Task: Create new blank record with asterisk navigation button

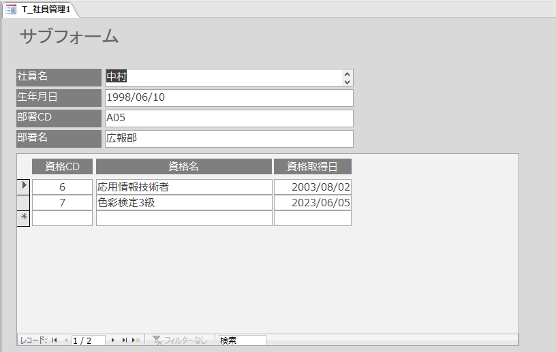Action: pyautogui.click(x=136, y=340)
